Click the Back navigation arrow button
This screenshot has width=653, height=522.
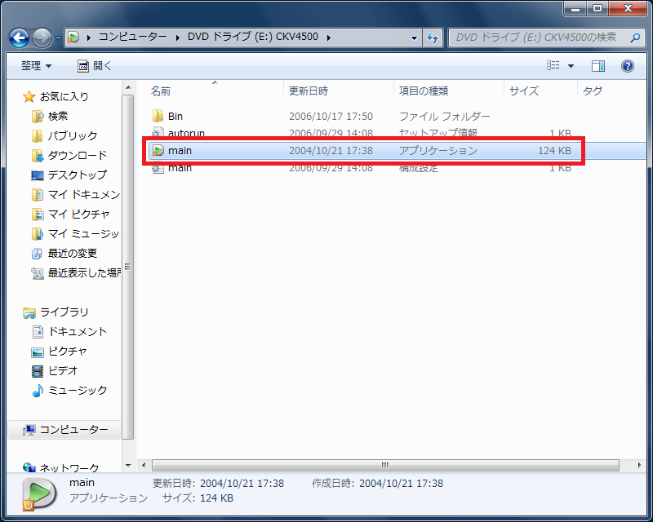[19, 38]
